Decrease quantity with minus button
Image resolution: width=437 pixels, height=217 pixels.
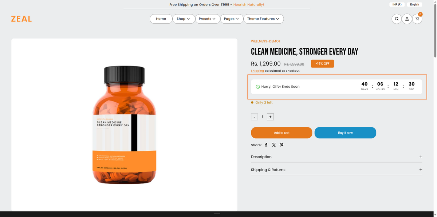click(254, 117)
